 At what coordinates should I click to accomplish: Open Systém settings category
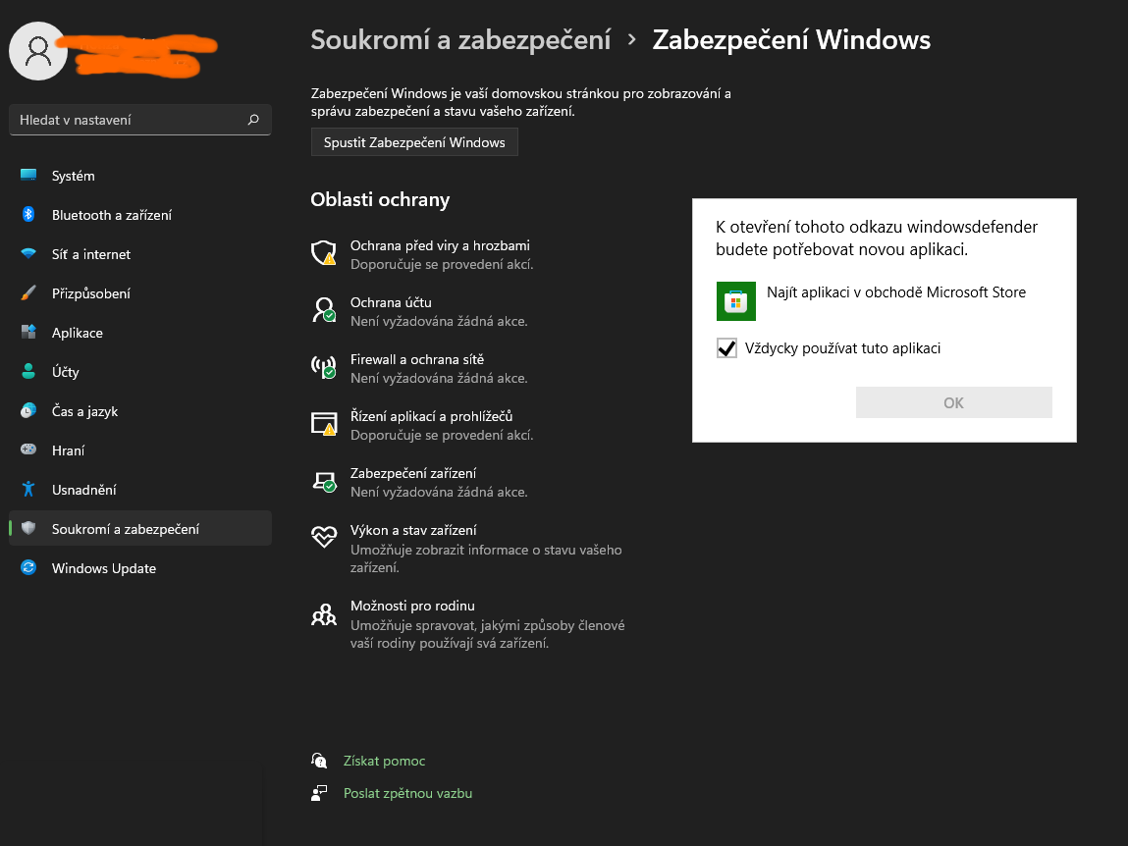[74, 176]
